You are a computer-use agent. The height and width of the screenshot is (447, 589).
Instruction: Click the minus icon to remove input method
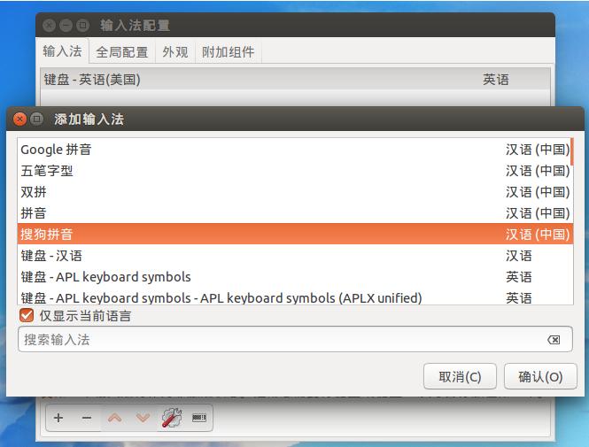pyautogui.click(x=87, y=418)
